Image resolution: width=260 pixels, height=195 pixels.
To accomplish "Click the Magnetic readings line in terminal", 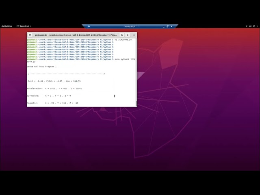I will click(x=52, y=103).
